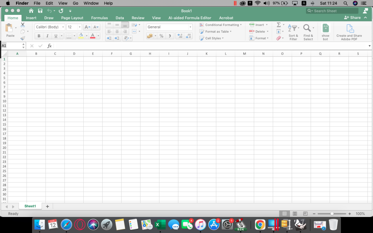The height and width of the screenshot is (233, 373).
Task: Click the Borders icon
Action: 68,36
